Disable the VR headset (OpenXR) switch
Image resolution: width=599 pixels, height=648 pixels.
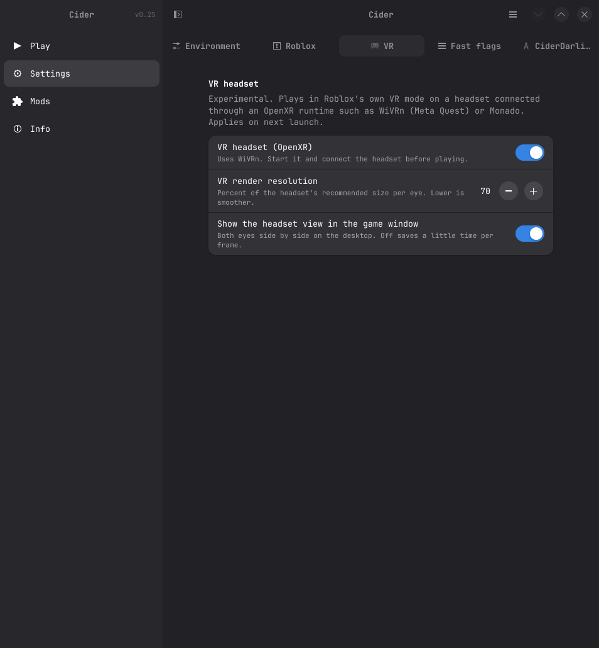point(529,153)
